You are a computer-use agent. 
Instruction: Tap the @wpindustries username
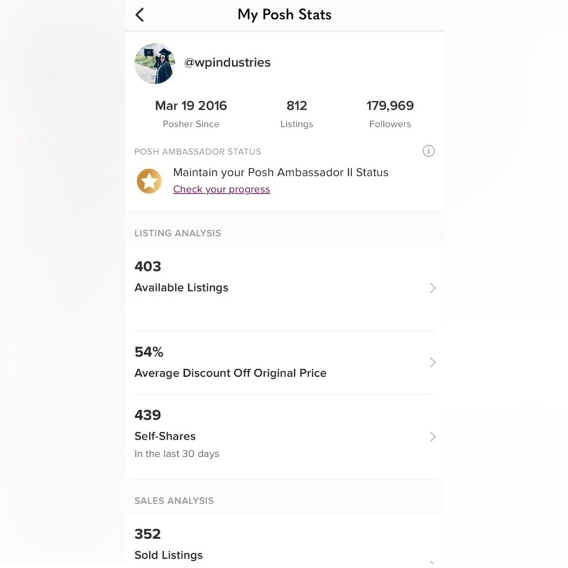coord(227,62)
